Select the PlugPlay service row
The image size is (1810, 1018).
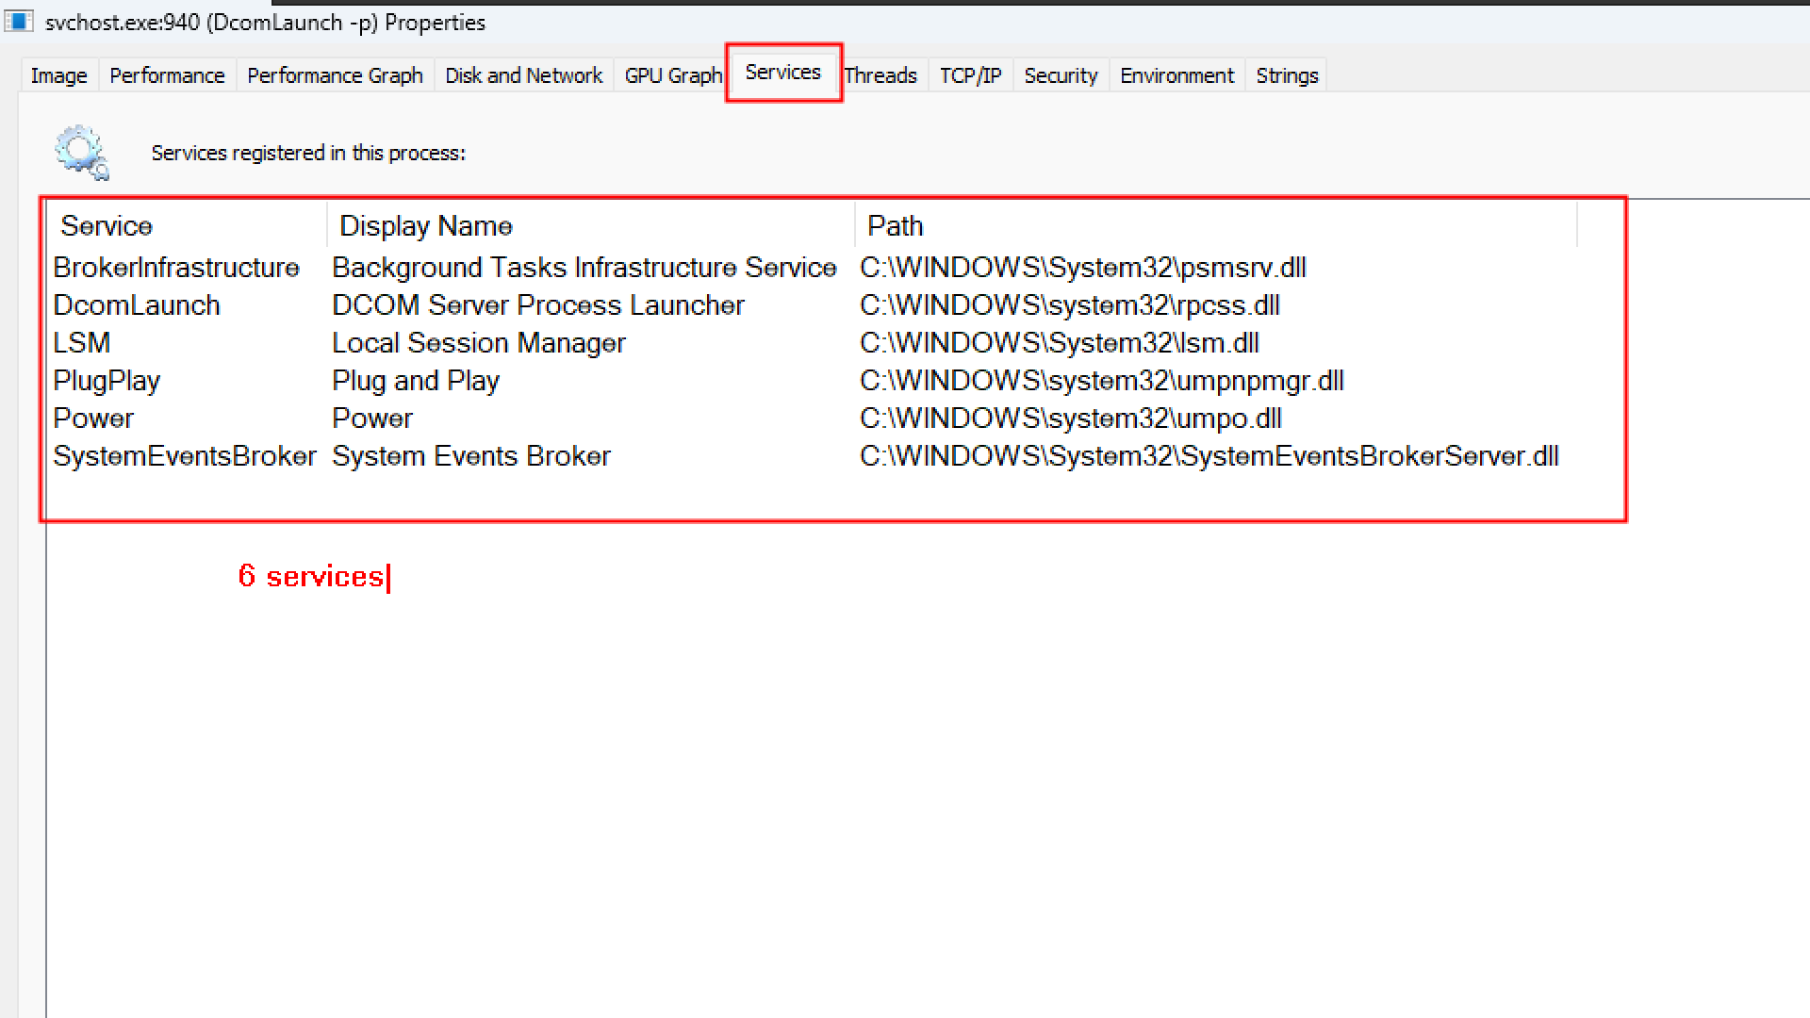(x=107, y=381)
